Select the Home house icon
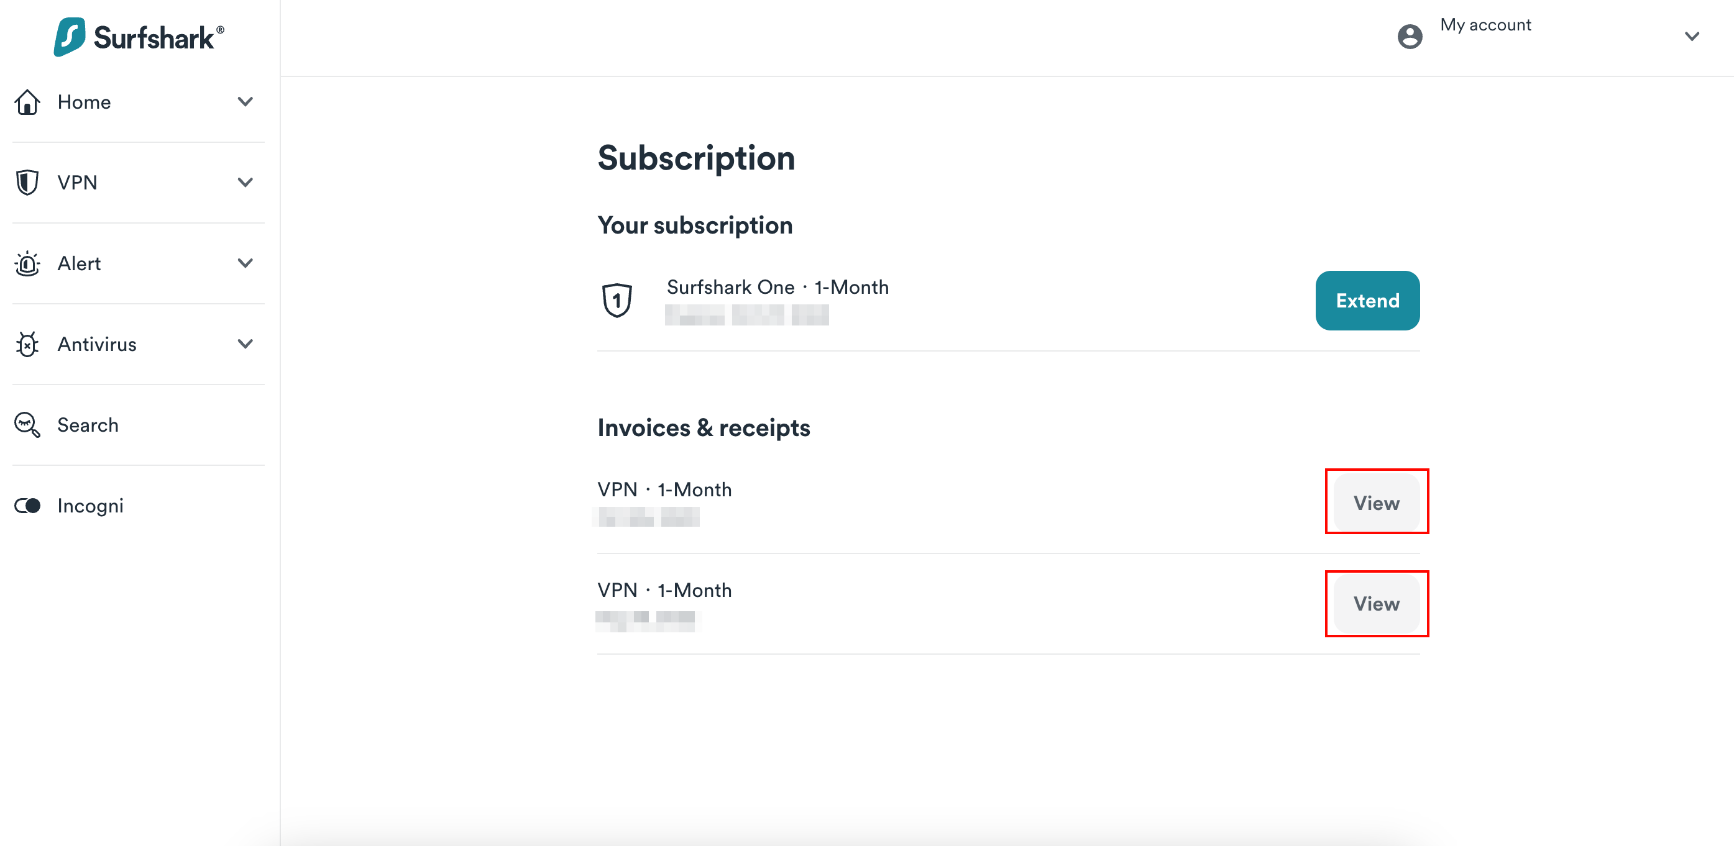Screen dimensions: 1734x846 27,101
